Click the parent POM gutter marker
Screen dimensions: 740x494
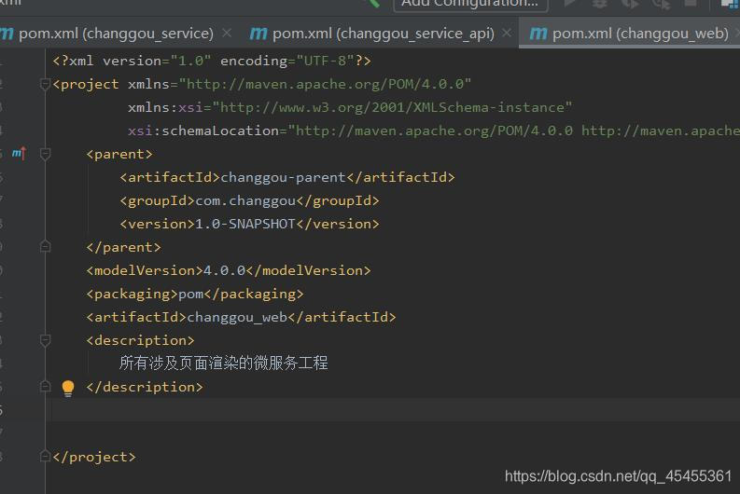(19, 153)
